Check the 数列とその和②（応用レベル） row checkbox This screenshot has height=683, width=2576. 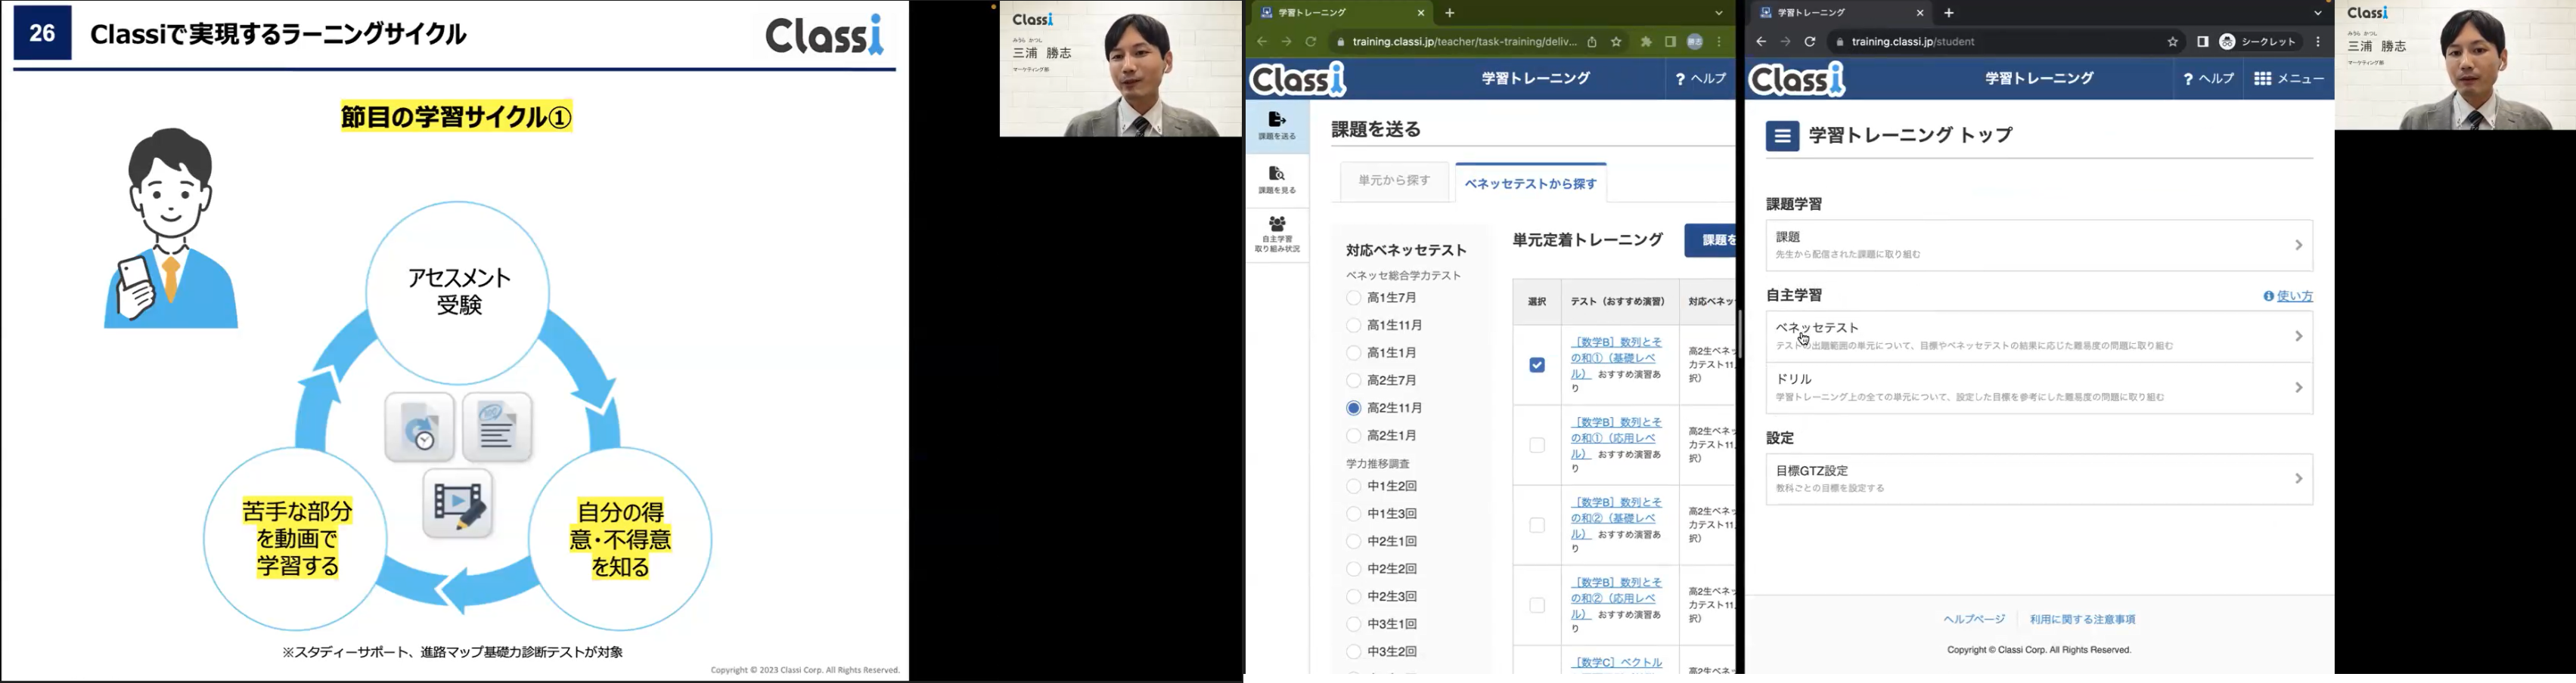pyautogui.click(x=1537, y=605)
